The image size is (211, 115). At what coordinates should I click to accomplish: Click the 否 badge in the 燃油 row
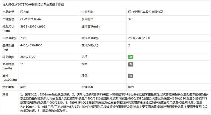click(x=131, y=64)
